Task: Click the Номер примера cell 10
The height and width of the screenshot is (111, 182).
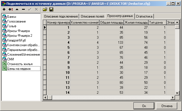Action: [58, 73]
